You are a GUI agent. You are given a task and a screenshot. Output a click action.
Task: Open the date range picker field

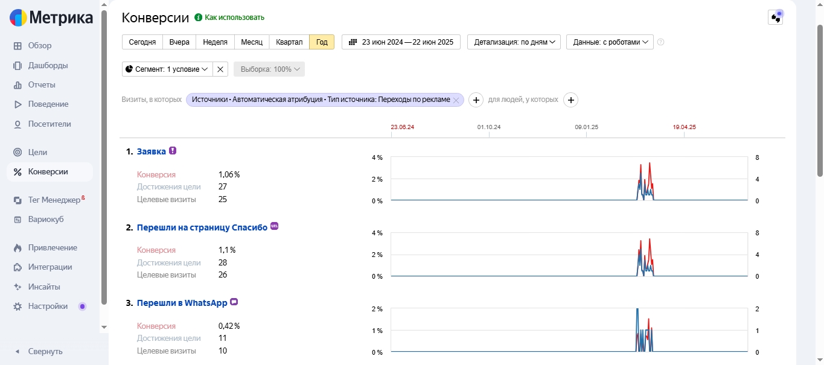click(x=401, y=42)
